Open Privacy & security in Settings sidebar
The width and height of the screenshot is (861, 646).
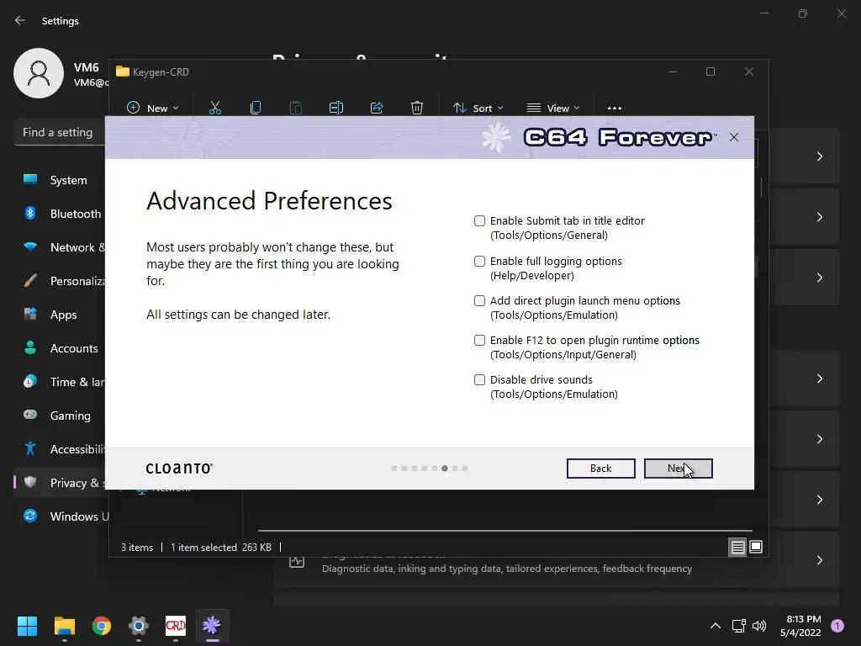(x=61, y=483)
